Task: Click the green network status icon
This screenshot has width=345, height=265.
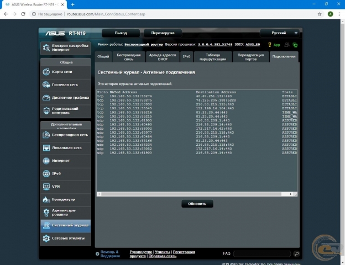Action: tap(295, 45)
